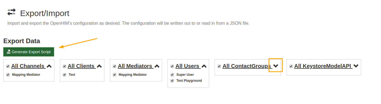Collapse the All Channels chevron
Screen dimensions: 381x104
point(49,66)
